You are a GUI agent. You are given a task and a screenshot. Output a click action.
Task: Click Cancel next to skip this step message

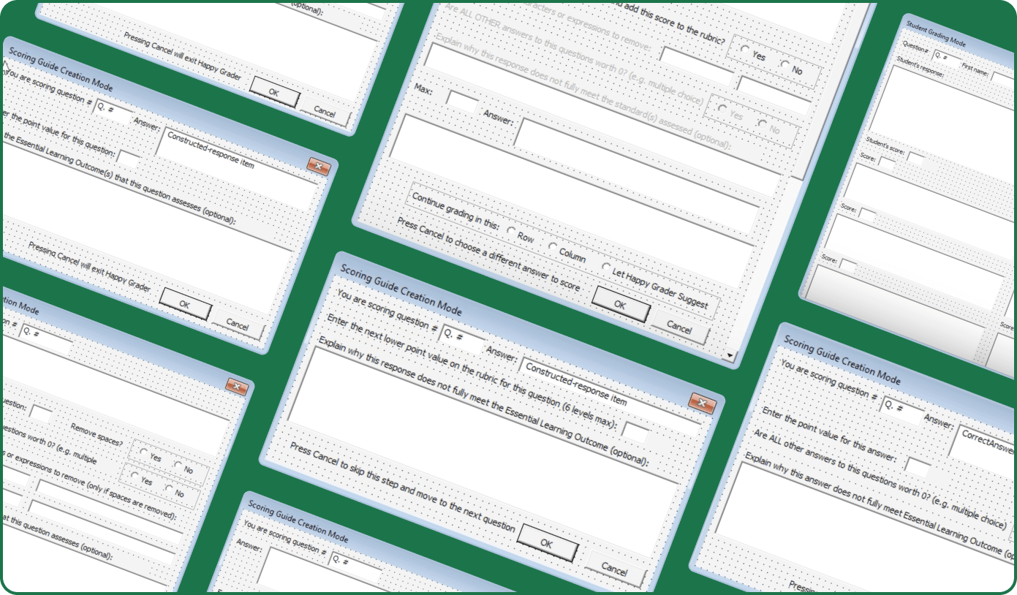(614, 569)
